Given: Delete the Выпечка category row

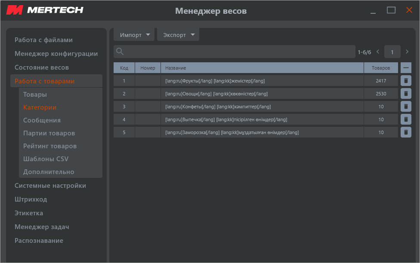Looking at the screenshot, I should [406, 119].
